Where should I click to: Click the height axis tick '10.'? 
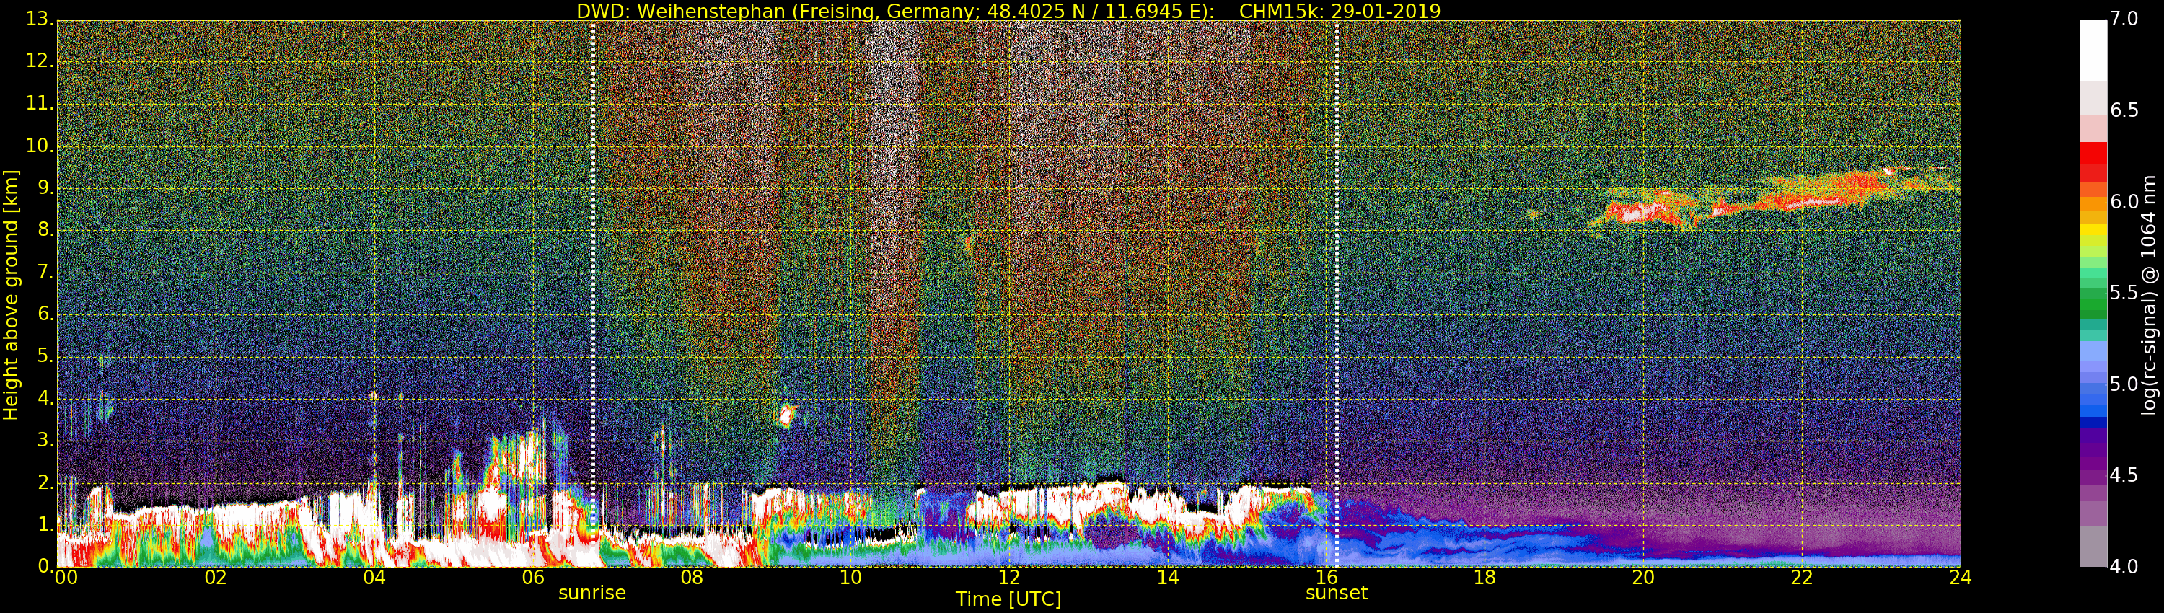(x=39, y=145)
